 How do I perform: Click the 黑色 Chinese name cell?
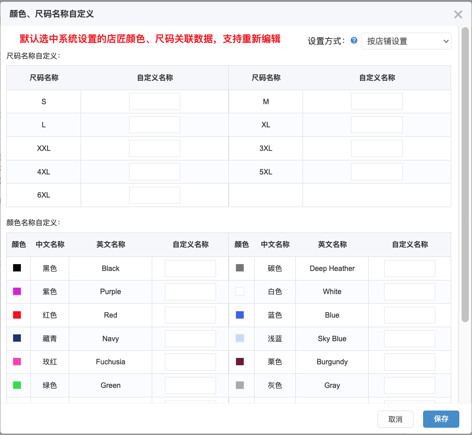pos(50,268)
